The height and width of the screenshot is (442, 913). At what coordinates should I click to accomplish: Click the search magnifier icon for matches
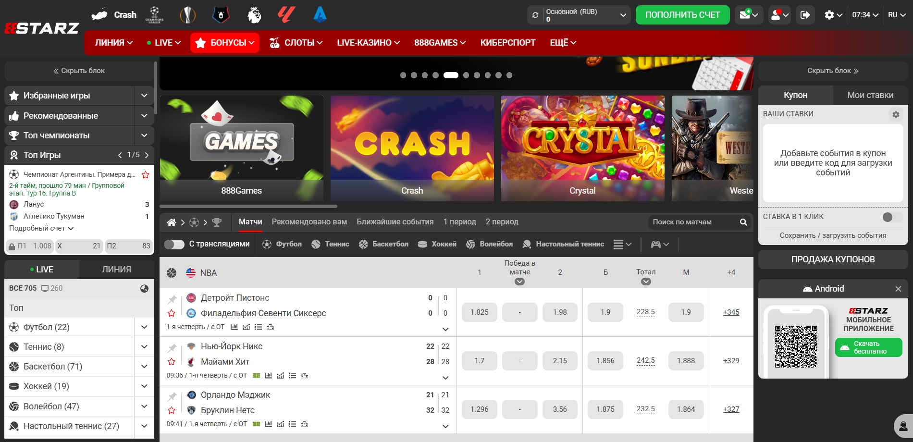(x=743, y=222)
